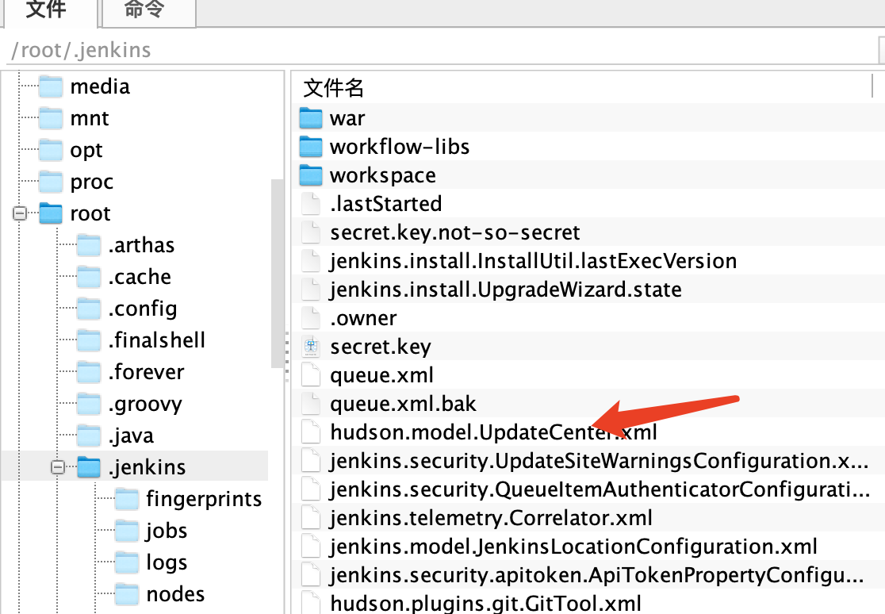Click the workflow-libs folder icon
This screenshot has height=614, width=885.
310,146
